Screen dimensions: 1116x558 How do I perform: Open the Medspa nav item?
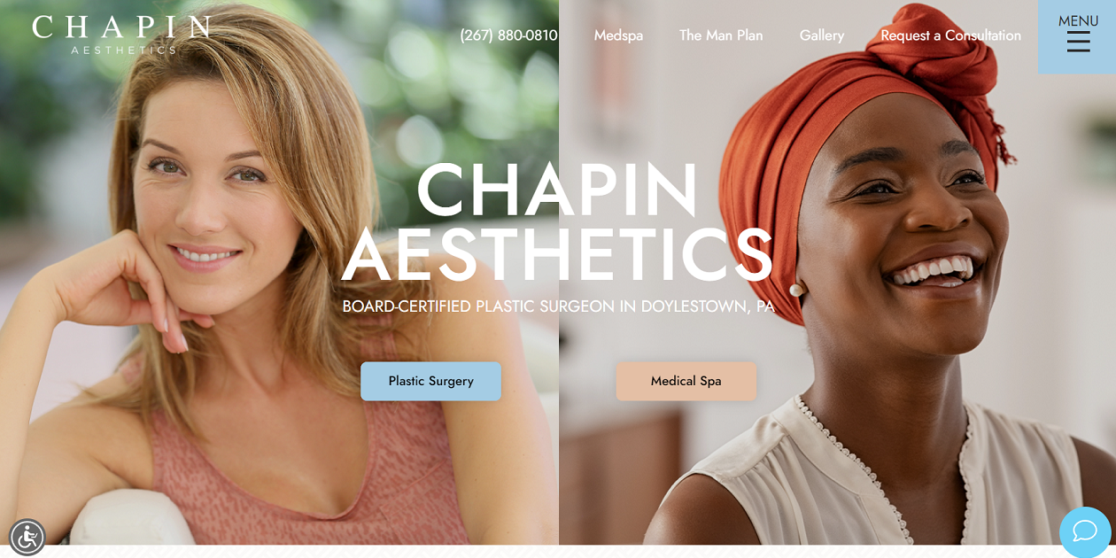coord(618,35)
